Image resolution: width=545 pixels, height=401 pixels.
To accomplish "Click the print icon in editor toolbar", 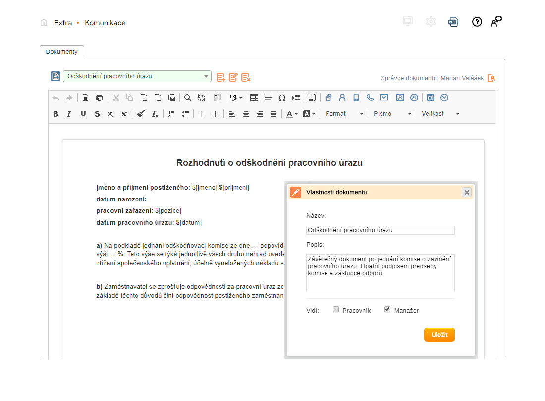I will [99, 98].
